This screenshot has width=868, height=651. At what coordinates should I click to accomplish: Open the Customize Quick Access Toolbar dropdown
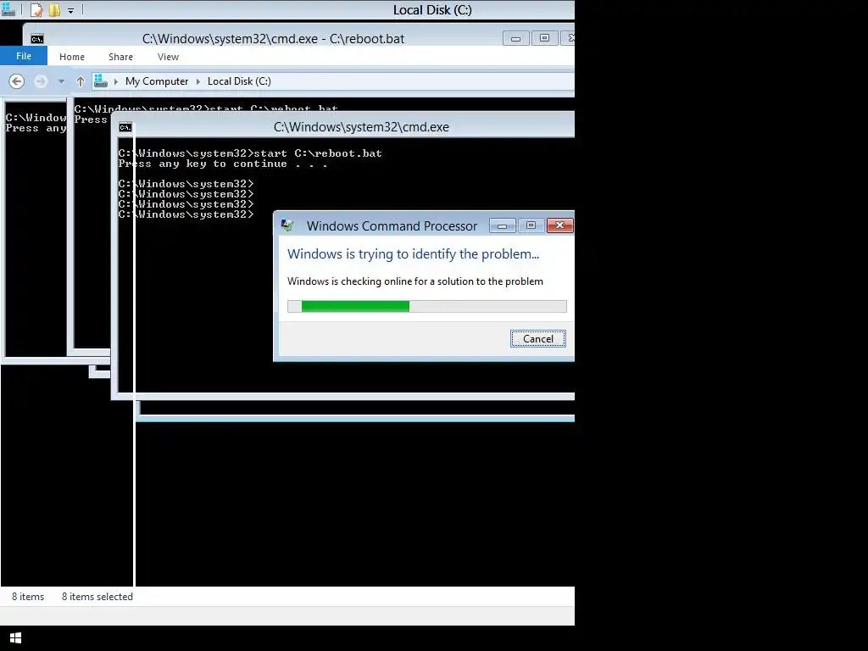(71, 10)
